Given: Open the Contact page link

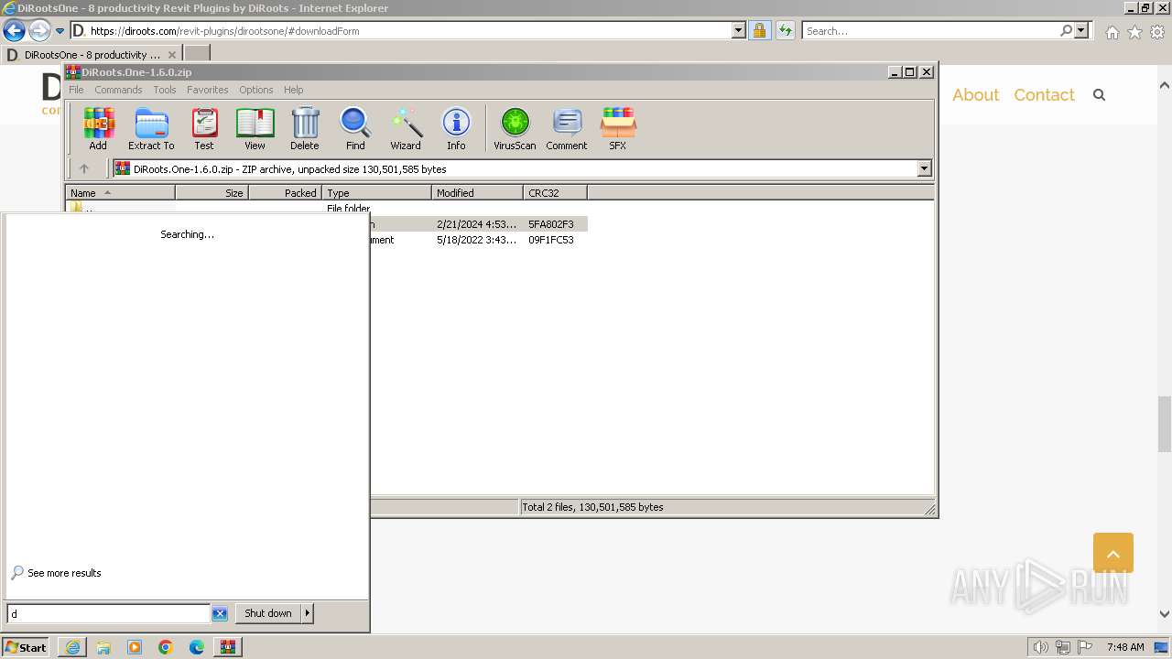Looking at the screenshot, I should click(x=1044, y=94).
